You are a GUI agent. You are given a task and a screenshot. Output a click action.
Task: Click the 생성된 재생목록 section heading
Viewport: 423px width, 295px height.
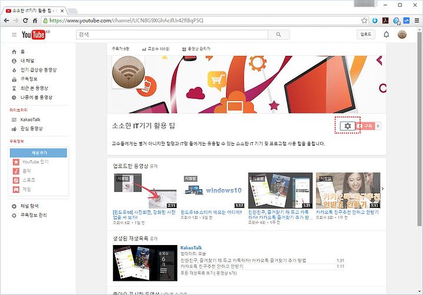pyautogui.click(x=130, y=239)
